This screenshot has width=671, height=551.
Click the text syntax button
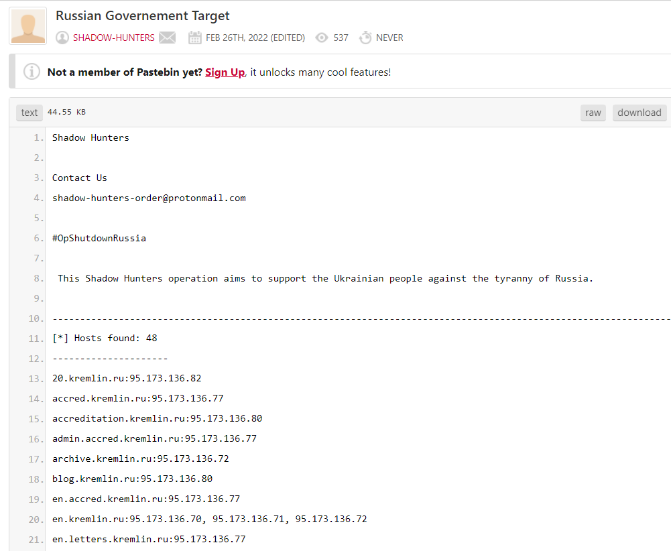pyautogui.click(x=29, y=113)
